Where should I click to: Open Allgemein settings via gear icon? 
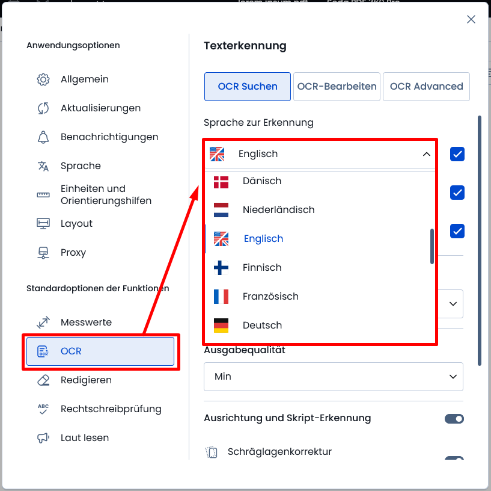(43, 79)
